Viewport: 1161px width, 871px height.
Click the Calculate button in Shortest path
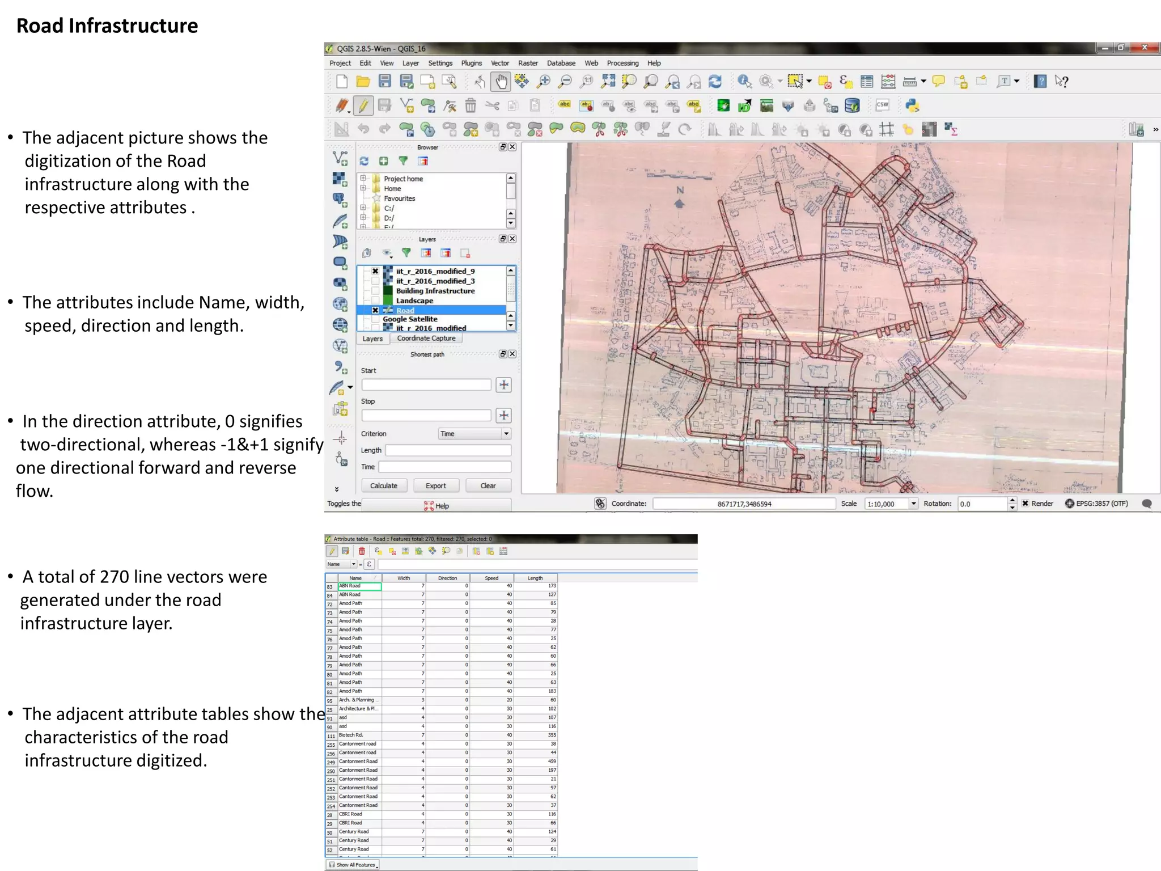(384, 486)
